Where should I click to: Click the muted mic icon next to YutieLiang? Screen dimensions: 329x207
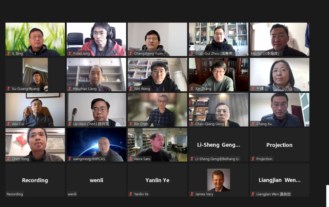pyautogui.click(x=70, y=53)
